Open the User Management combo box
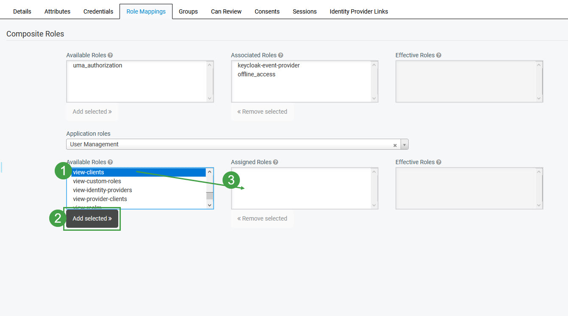Screen dimensions: 568x316 (x=229, y=144)
